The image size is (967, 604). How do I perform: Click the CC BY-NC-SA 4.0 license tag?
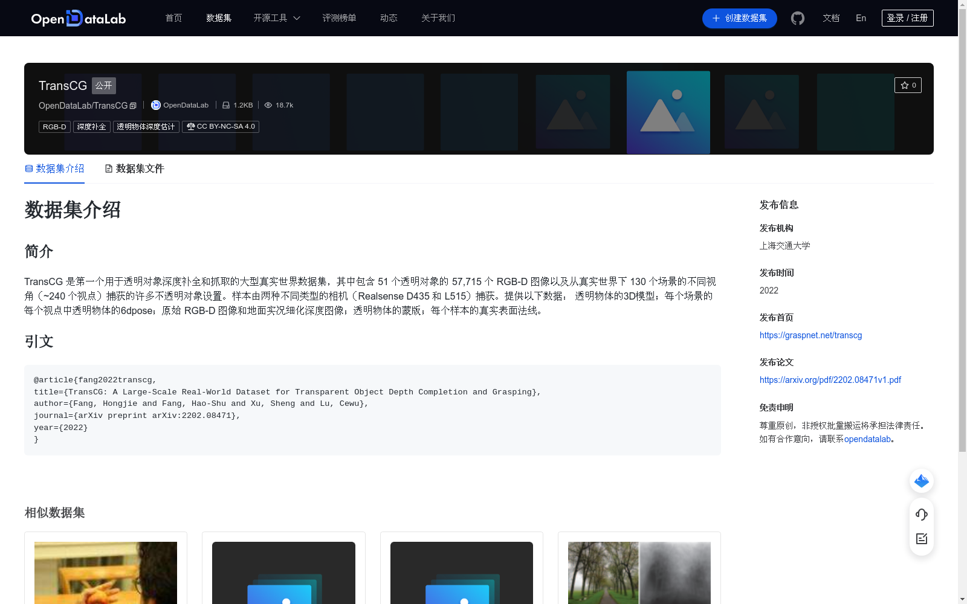[x=221, y=127]
